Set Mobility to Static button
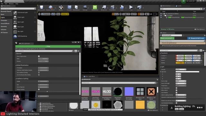The height and width of the screenshot is (116, 206). tap(180, 63)
